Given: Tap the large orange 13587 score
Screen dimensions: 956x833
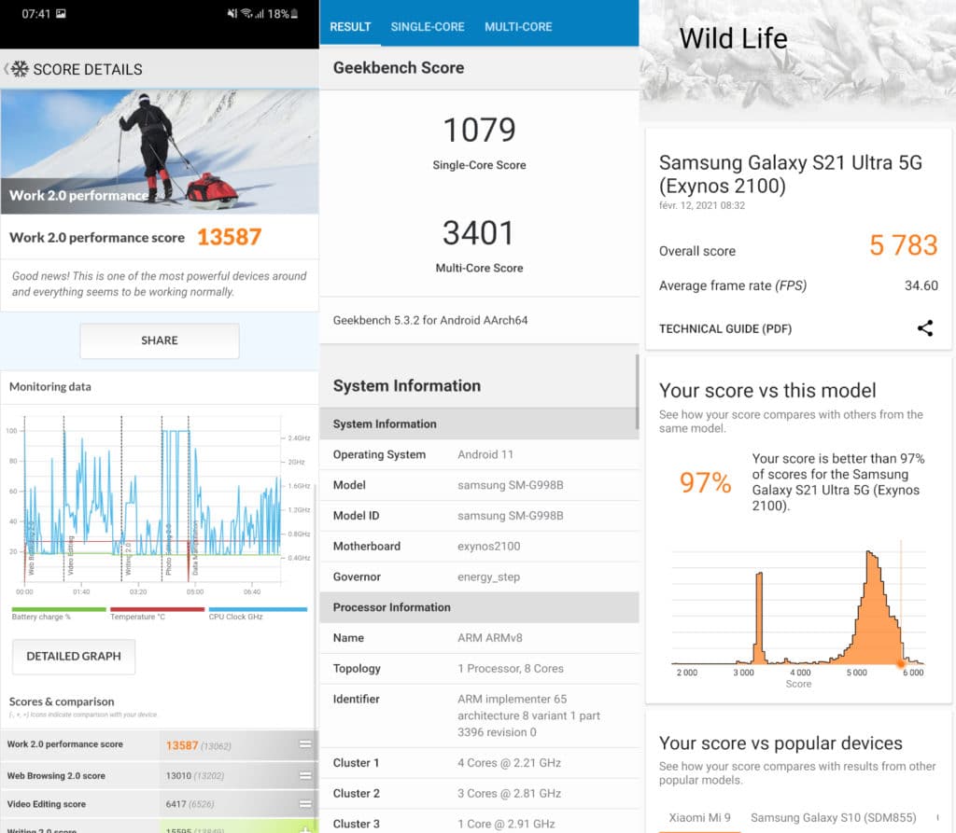Looking at the screenshot, I should [230, 237].
